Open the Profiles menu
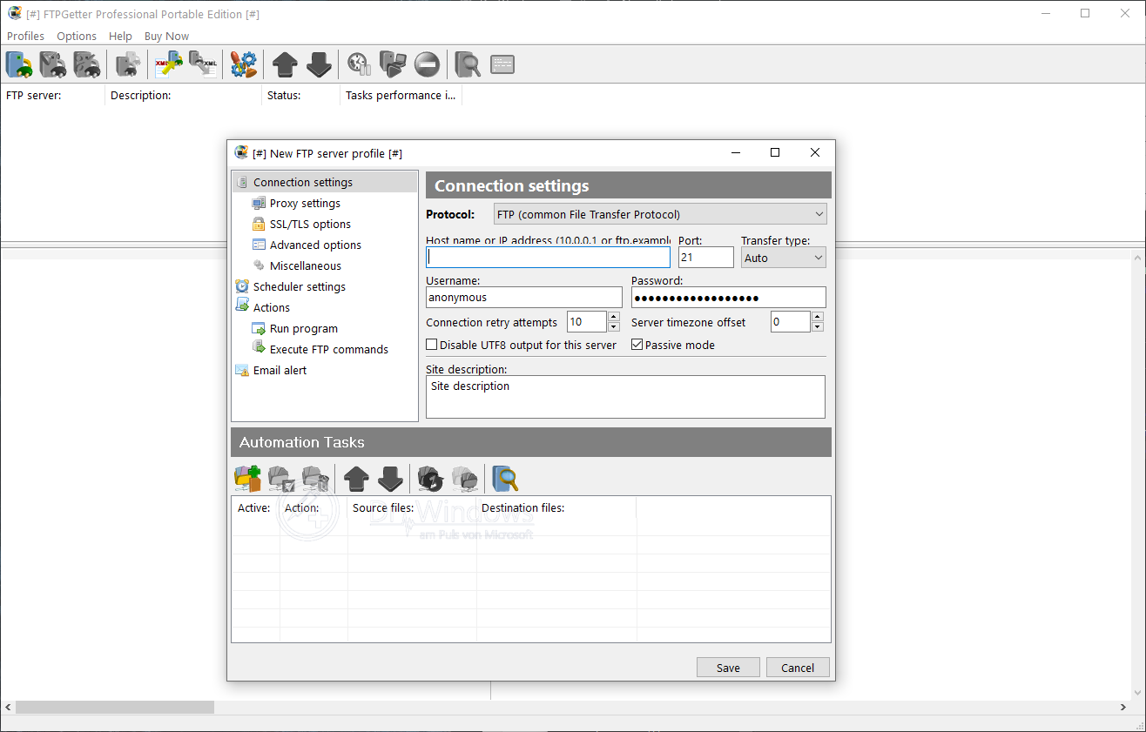The width and height of the screenshot is (1146, 732). pos(25,36)
